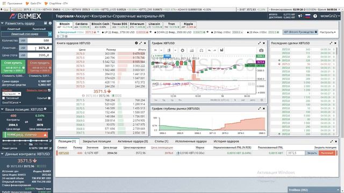Click the Количество quantity input field
This screenshot has width=344, height=193.
pos(39,41)
